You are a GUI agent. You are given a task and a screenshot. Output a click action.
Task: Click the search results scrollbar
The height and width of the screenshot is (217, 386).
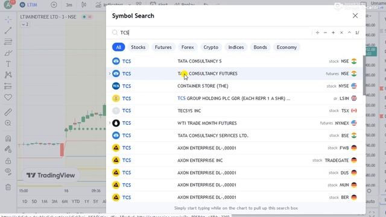point(364,75)
